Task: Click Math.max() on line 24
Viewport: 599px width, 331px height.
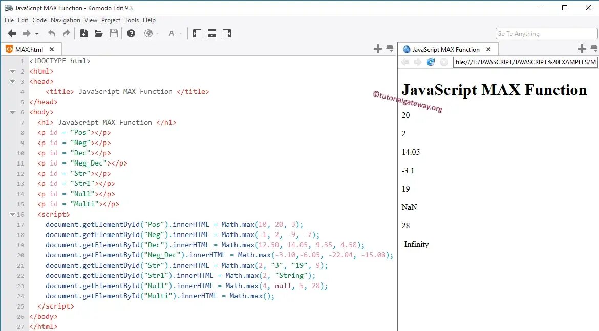Action: click(x=250, y=296)
